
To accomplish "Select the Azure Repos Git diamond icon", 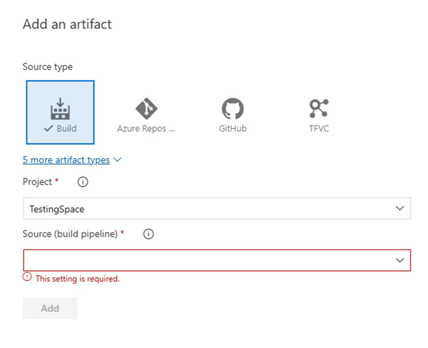I will click(x=146, y=108).
